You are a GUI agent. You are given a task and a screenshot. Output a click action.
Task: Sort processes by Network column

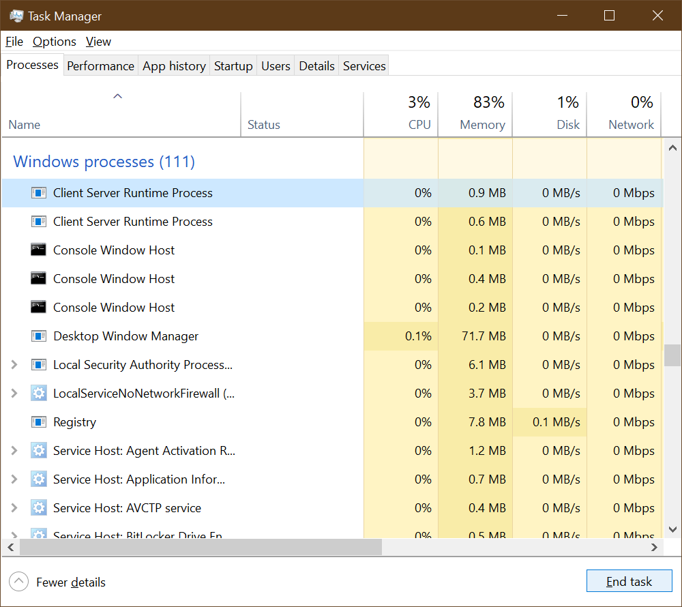[x=624, y=115]
